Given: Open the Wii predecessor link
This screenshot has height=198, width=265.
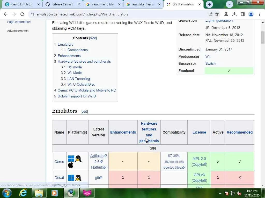Looking at the screenshot, I should coord(208,56).
